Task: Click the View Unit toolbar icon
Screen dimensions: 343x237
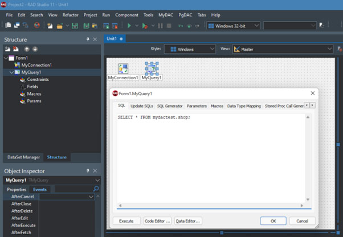Action: point(8,26)
